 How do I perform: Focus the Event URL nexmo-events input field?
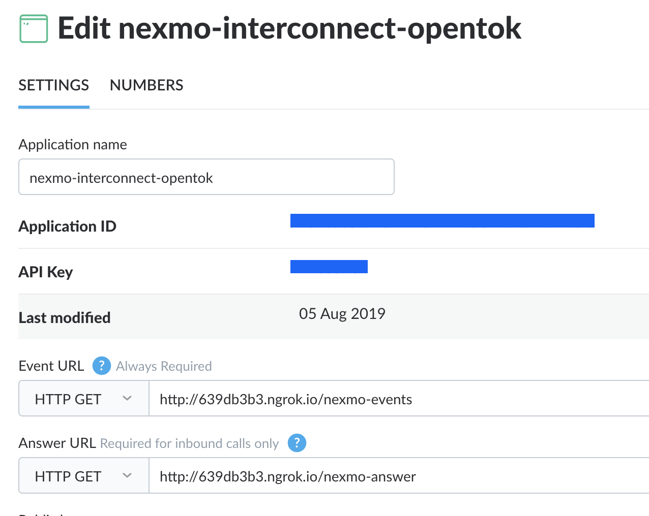pyautogui.click(x=397, y=399)
